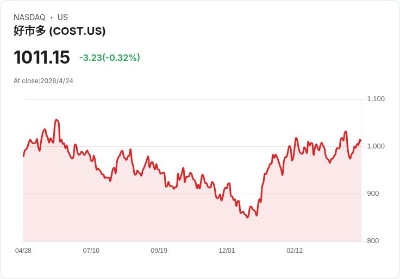Select the 09/19 date axis label
Screen dimensions: 400x279
[x=159, y=250]
